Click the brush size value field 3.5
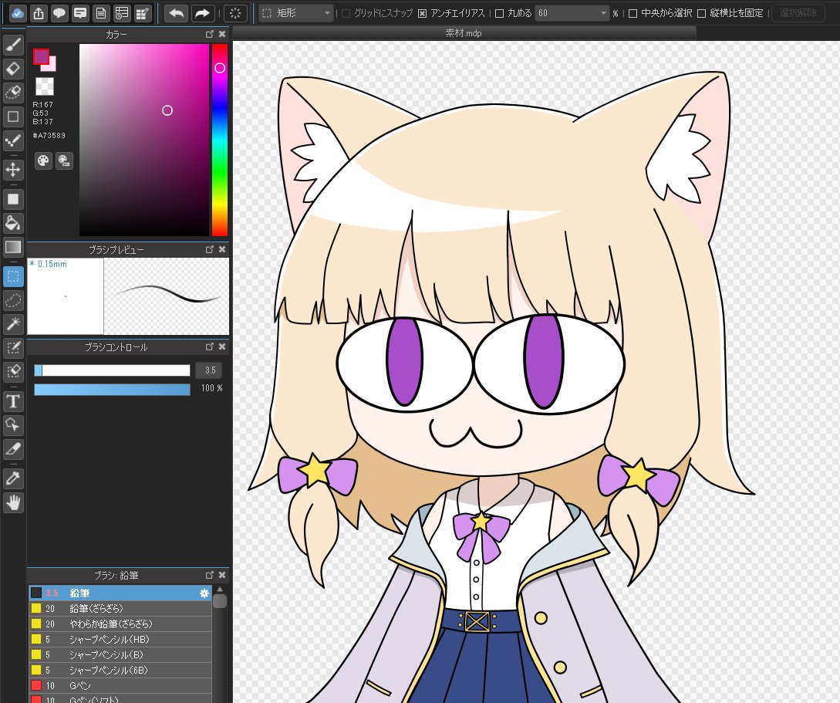Image resolution: width=840 pixels, height=703 pixels. pos(209,370)
